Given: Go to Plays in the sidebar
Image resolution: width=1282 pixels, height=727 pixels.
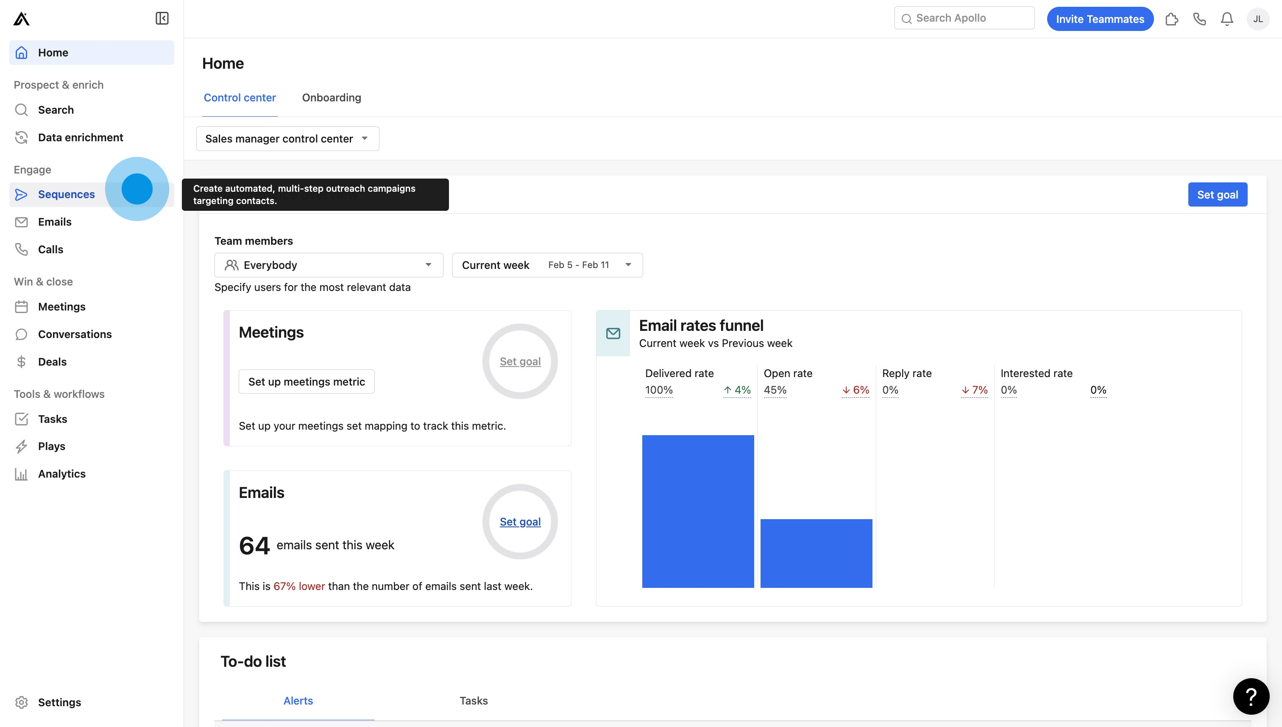Looking at the screenshot, I should click(x=51, y=446).
